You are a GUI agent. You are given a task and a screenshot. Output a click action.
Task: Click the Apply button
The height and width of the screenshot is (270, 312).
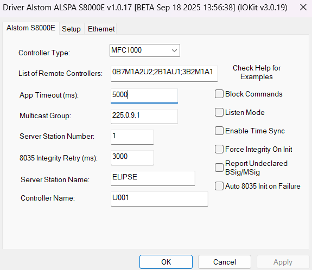point(283,262)
